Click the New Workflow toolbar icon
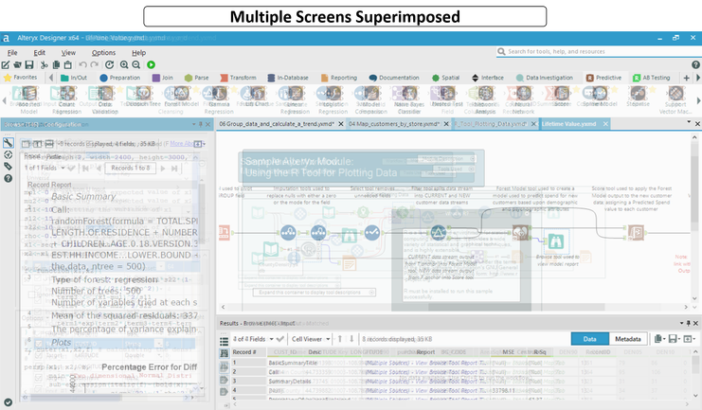Screen dimensions: 702x410 [x=6, y=65]
